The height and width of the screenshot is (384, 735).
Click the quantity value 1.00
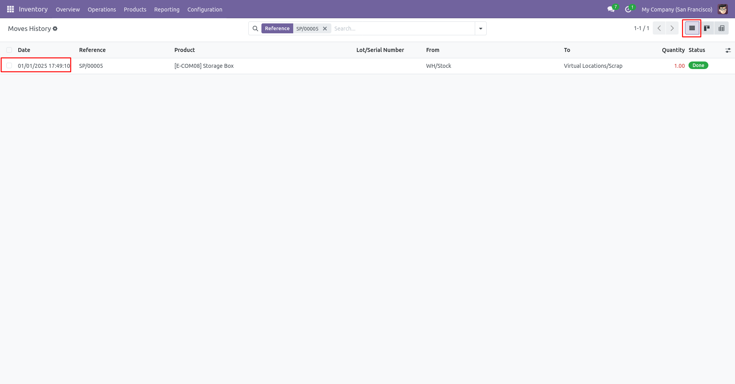pos(679,66)
